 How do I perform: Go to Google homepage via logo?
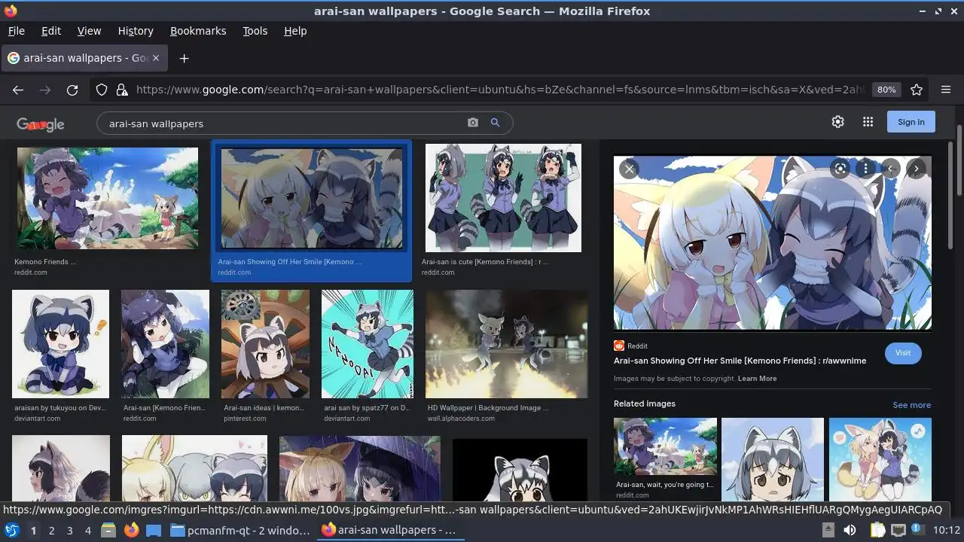[x=41, y=124]
